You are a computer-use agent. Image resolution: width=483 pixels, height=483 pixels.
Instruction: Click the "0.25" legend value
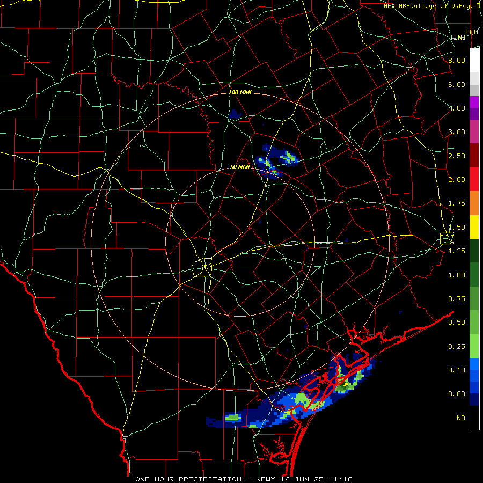[457, 347]
